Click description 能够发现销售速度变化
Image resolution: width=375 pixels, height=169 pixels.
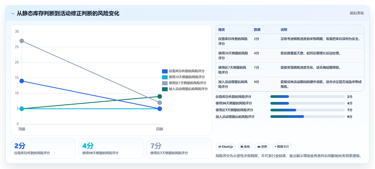click(311, 68)
